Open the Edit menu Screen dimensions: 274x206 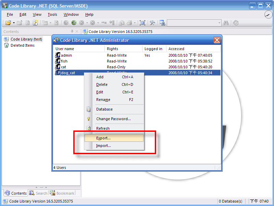coord(23,14)
